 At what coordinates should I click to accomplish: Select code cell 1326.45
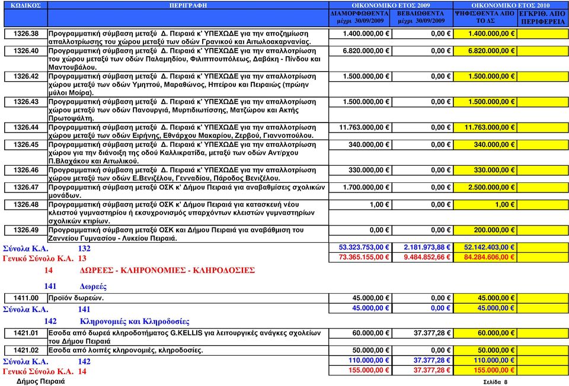(x=25, y=144)
